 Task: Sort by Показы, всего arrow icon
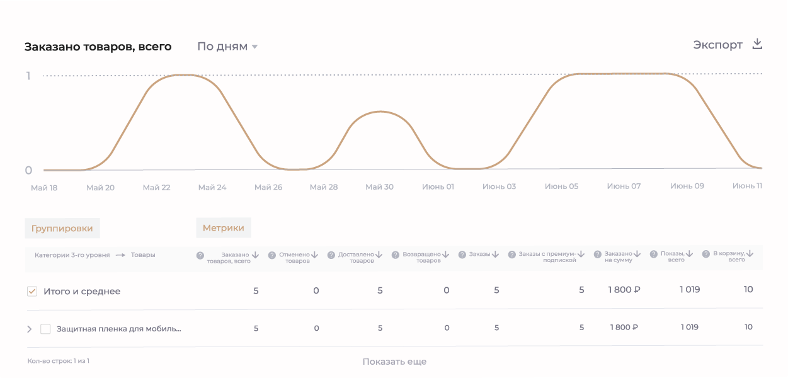pyautogui.click(x=689, y=254)
